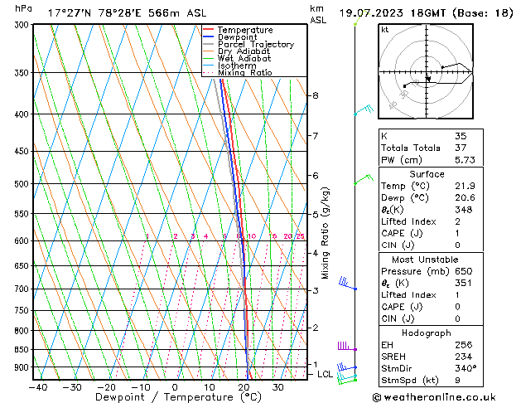Click the green surface wind barb at chart bottom
This screenshot has width=521, height=403.
(x=347, y=381)
